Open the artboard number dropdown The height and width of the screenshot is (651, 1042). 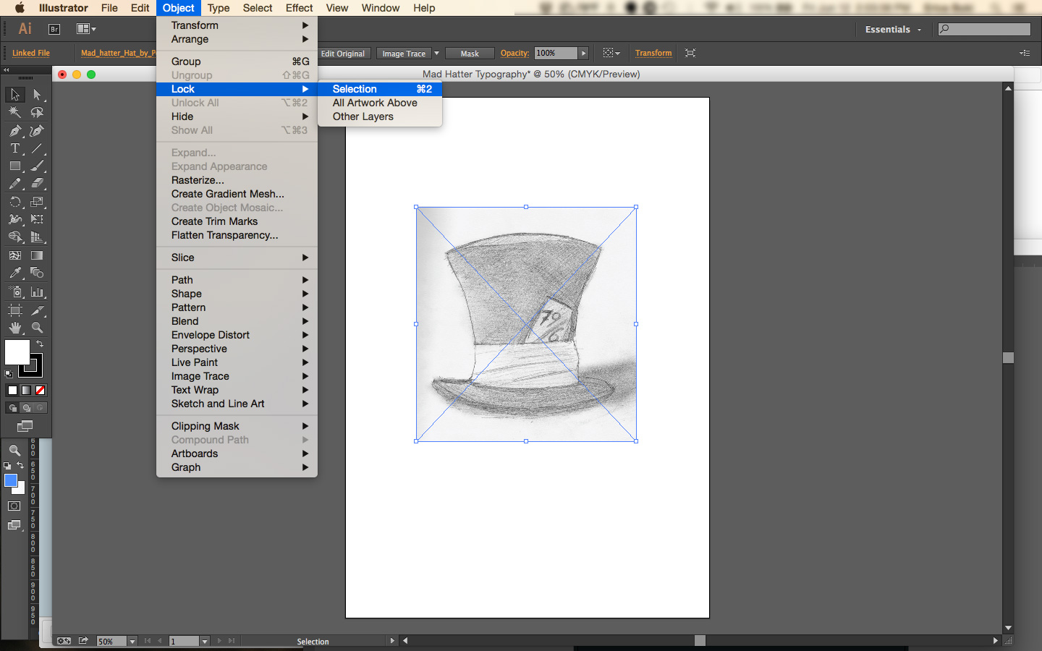pyautogui.click(x=205, y=642)
